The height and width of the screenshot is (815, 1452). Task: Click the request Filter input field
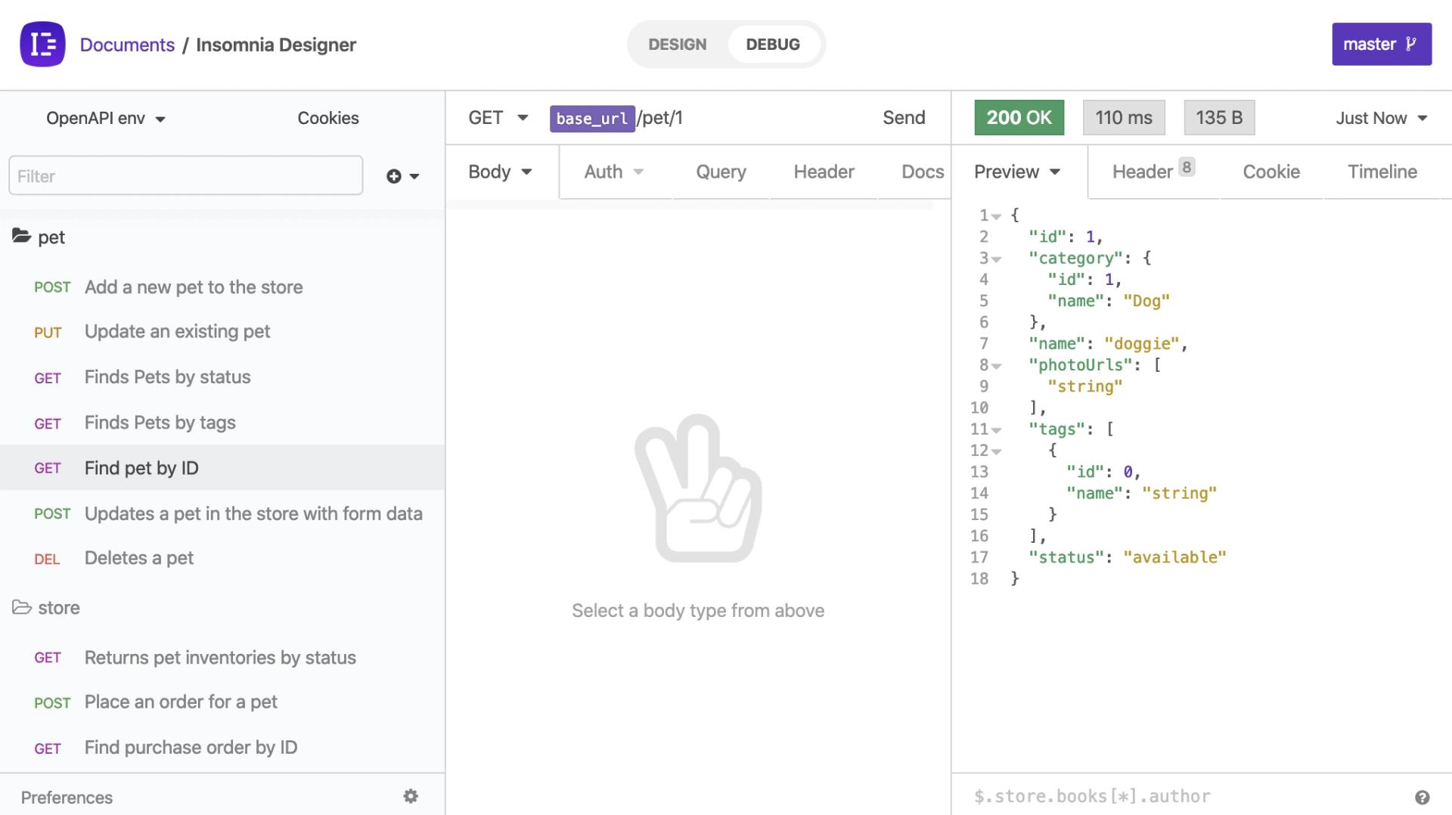[x=185, y=176]
